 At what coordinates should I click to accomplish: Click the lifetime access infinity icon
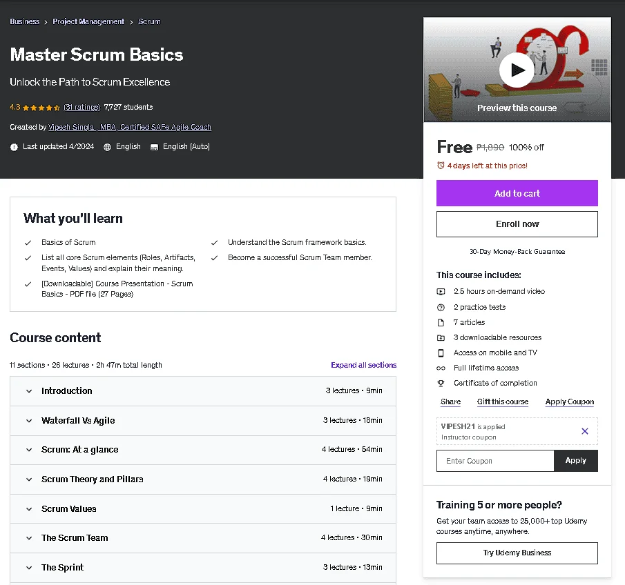pyautogui.click(x=441, y=368)
